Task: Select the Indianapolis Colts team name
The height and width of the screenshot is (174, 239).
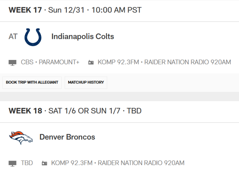Action: coord(83,36)
